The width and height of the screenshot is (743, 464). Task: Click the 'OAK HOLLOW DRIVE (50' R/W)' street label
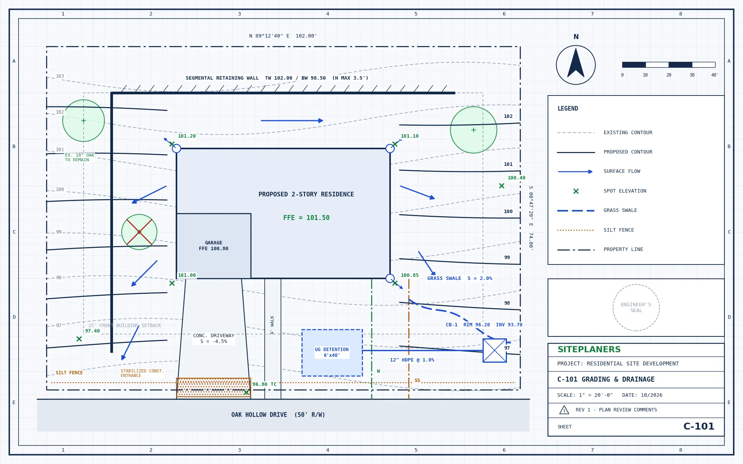pos(278,415)
